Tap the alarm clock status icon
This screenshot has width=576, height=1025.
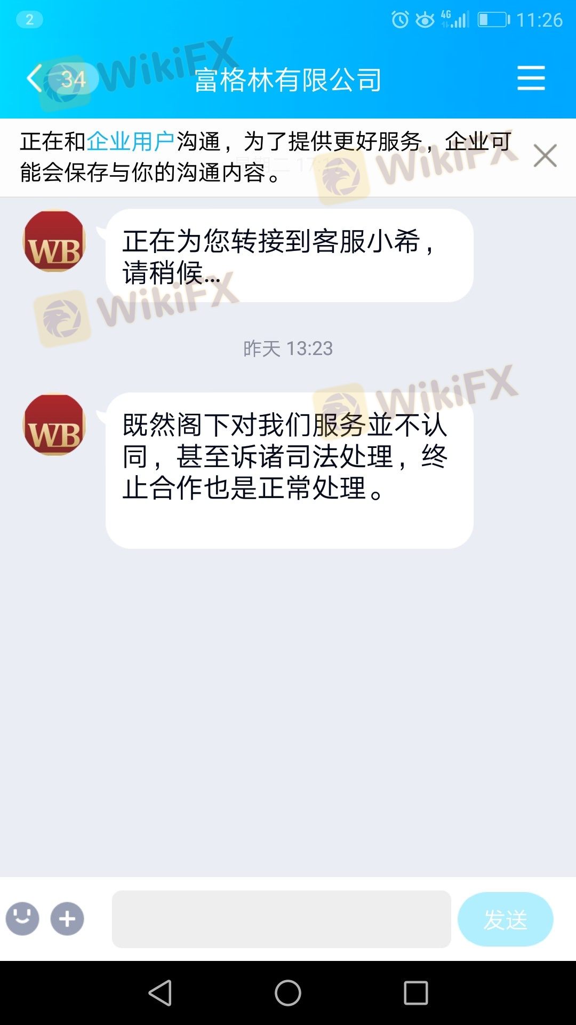[x=400, y=20]
